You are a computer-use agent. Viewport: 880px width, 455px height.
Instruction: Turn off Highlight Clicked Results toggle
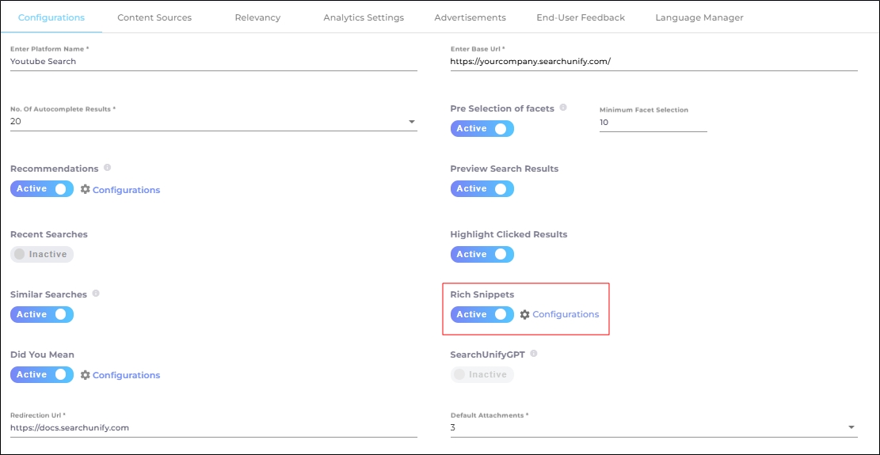482,255
